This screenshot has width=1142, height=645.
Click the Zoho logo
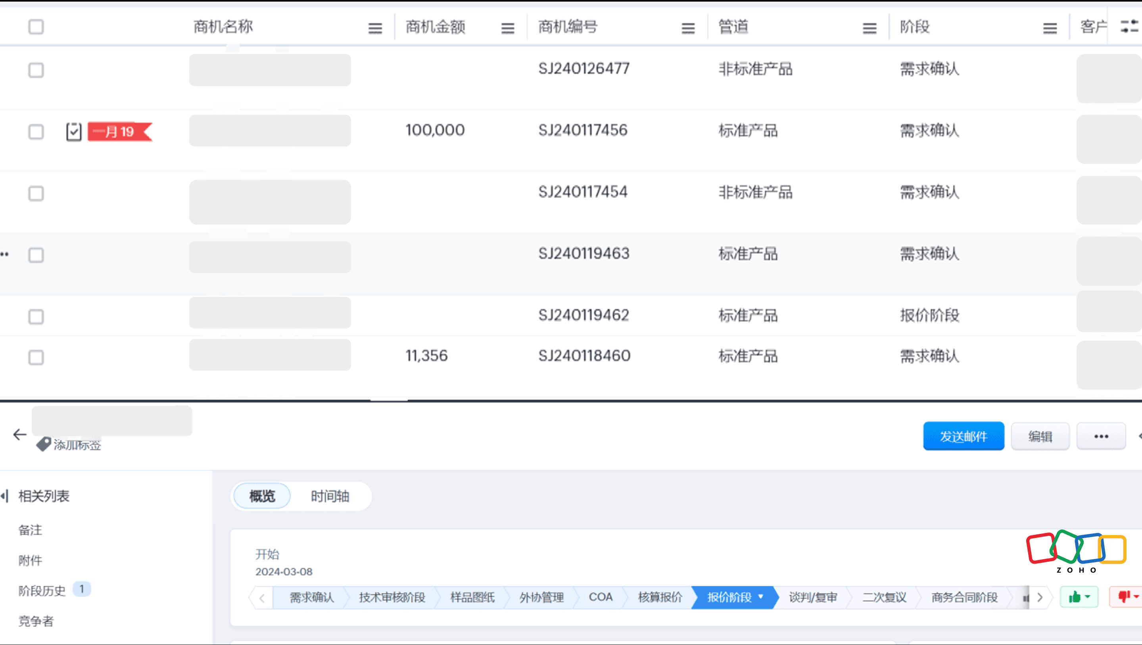(1076, 551)
